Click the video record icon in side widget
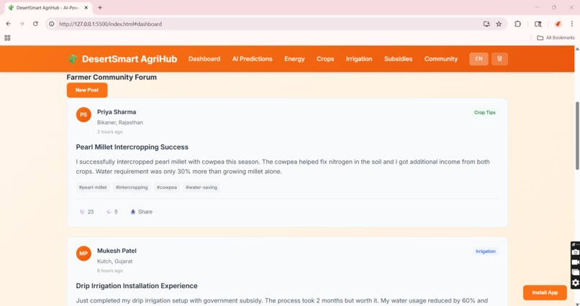Viewport: 580px width, 306px height. [x=575, y=262]
